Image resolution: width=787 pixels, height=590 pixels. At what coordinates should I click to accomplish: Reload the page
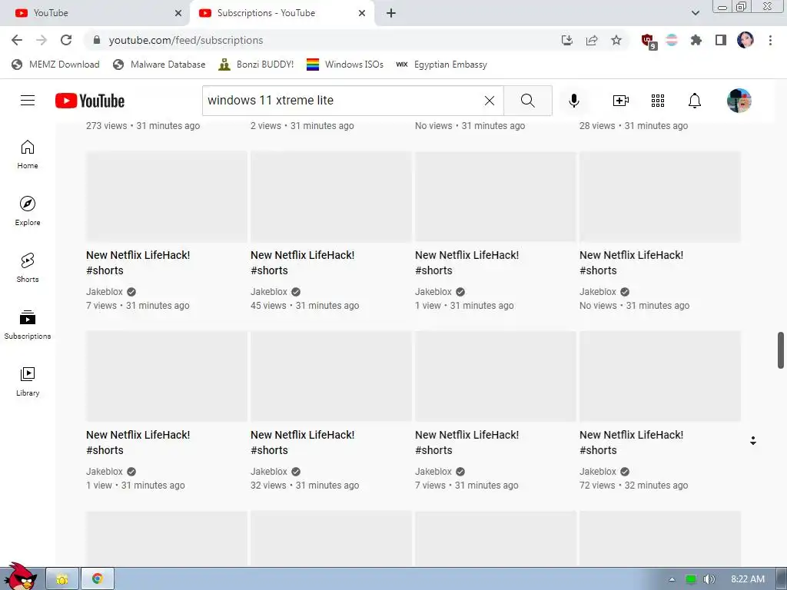pyautogui.click(x=66, y=40)
